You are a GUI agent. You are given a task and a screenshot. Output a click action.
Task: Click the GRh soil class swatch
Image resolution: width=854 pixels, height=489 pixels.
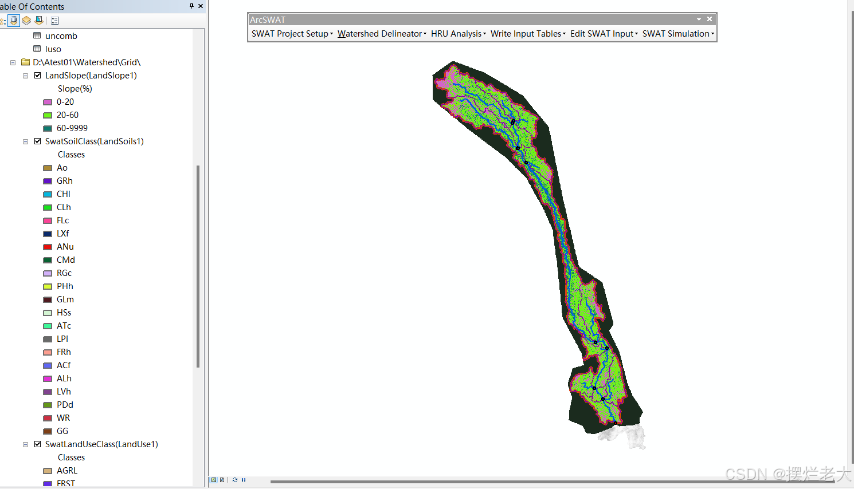click(48, 181)
